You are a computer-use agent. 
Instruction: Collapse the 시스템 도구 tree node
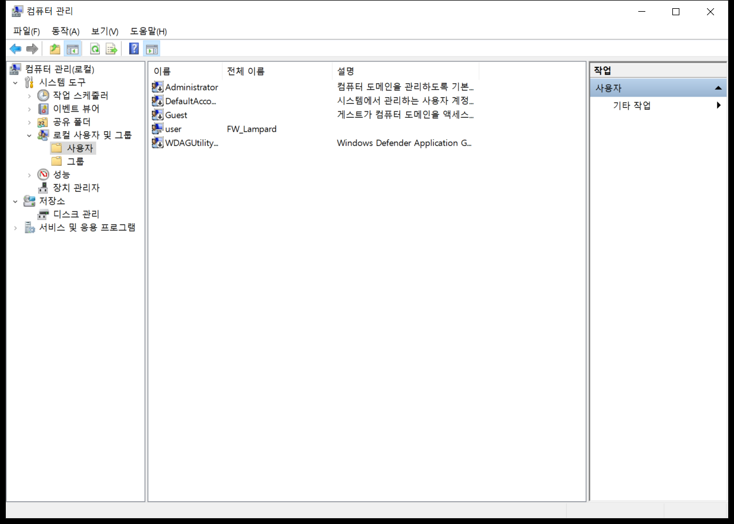point(16,83)
